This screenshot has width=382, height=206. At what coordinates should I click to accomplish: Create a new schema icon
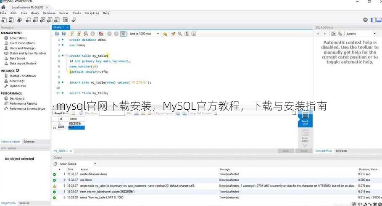[x=29, y=20]
